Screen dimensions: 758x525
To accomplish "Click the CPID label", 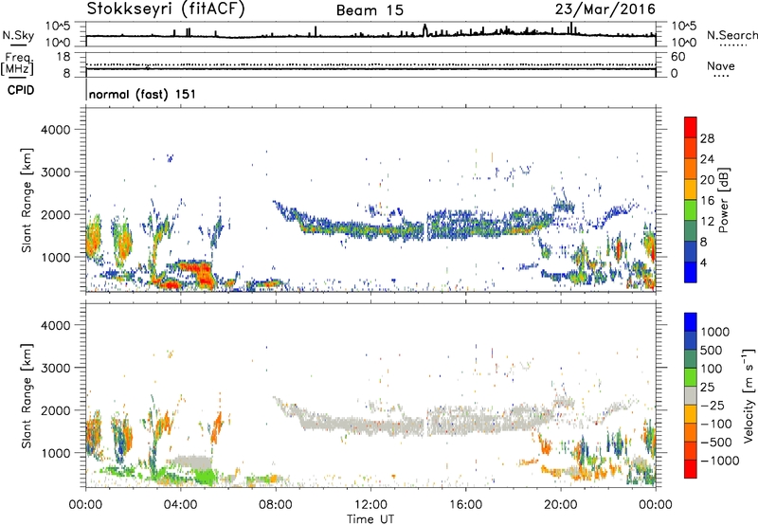I will [21, 90].
